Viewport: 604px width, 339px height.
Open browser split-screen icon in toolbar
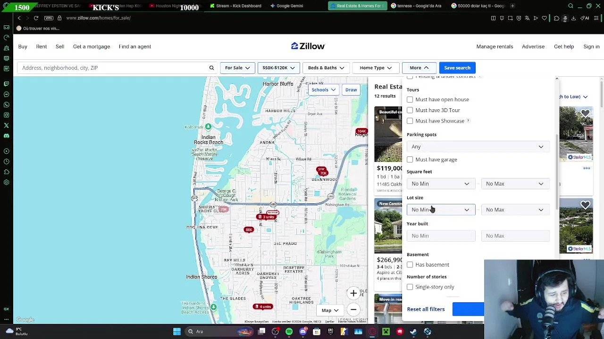tap(493, 18)
